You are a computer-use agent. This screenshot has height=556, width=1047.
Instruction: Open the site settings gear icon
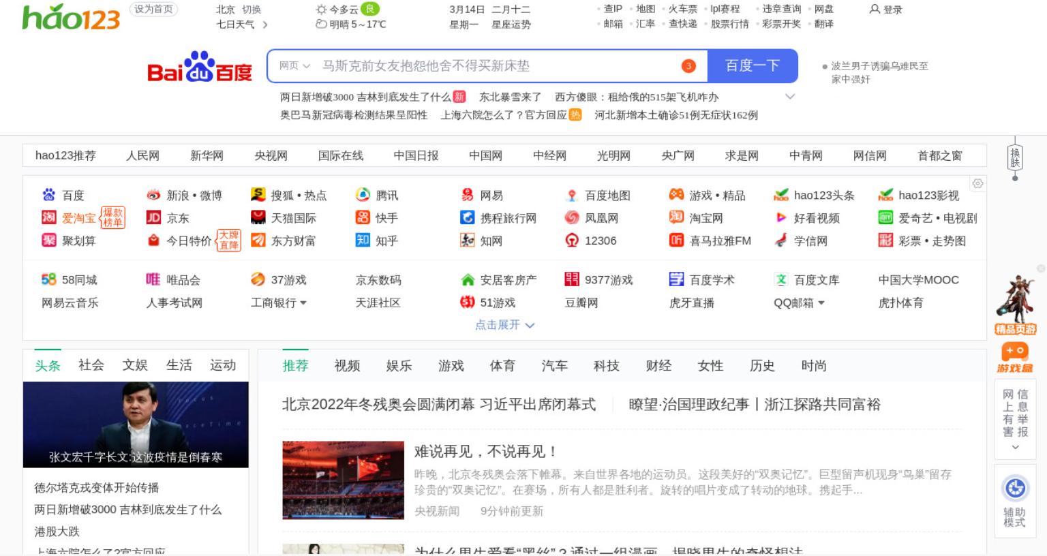click(x=977, y=184)
